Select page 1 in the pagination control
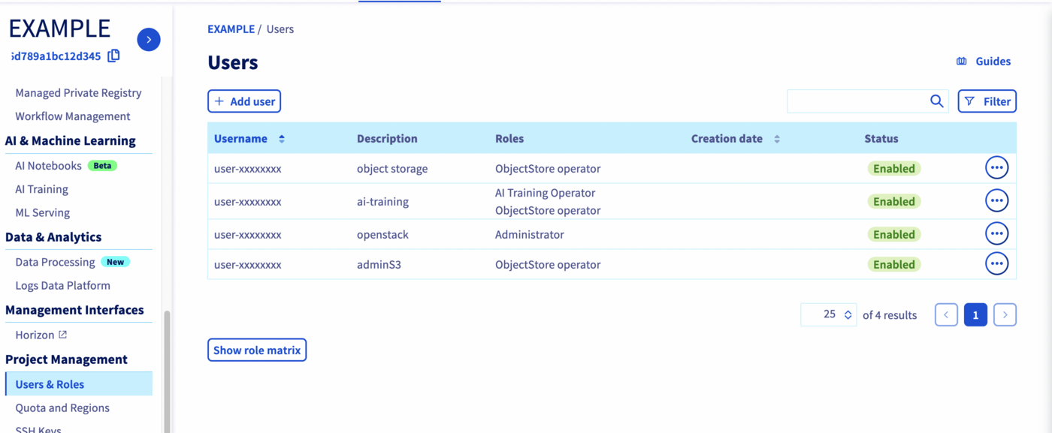Image resolution: width=1052 pixels, height=433 pixels. (975, 314)
